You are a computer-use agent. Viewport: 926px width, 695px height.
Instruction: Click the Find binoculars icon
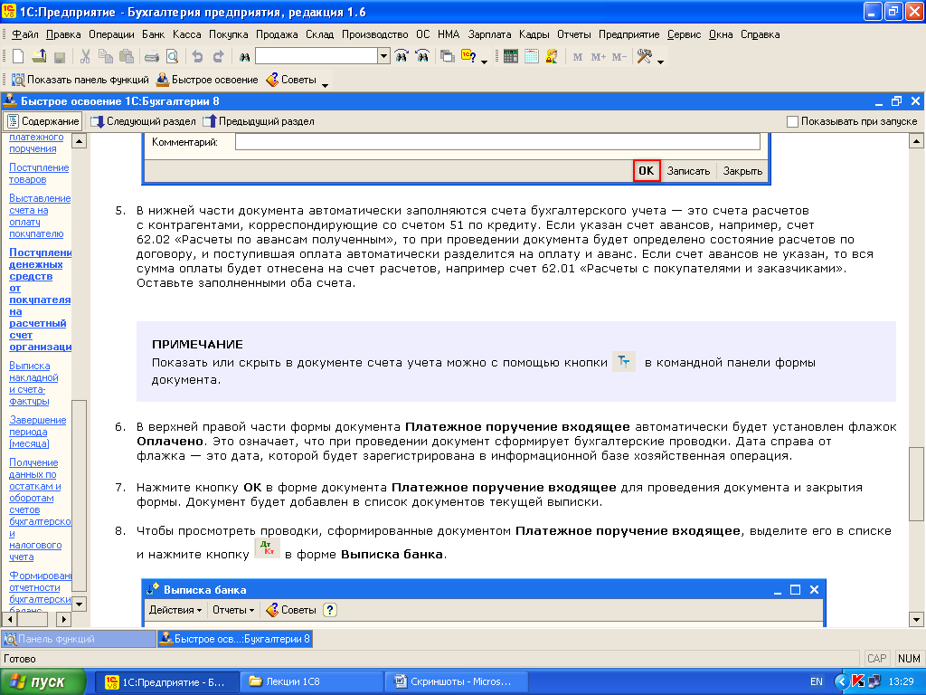pyautogui.click(x=244, y=57)
